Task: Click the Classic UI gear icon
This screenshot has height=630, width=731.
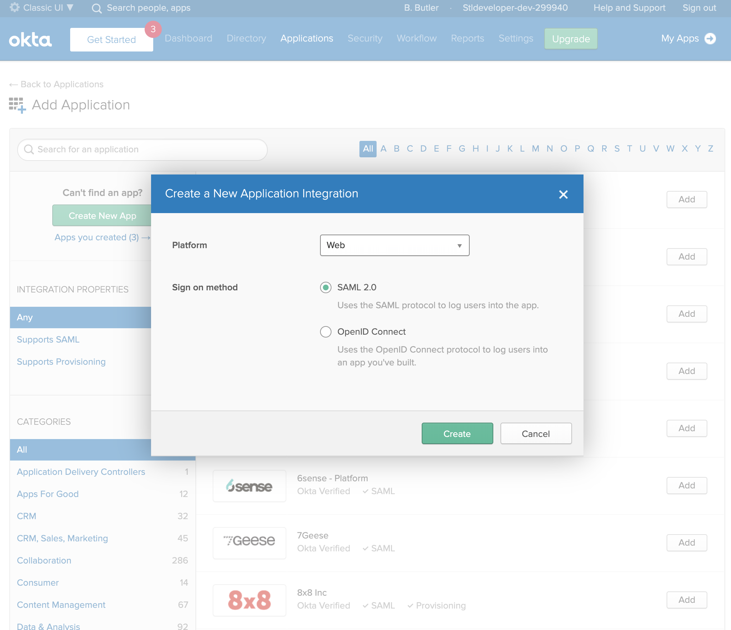Action: click(x=15, y=8)
